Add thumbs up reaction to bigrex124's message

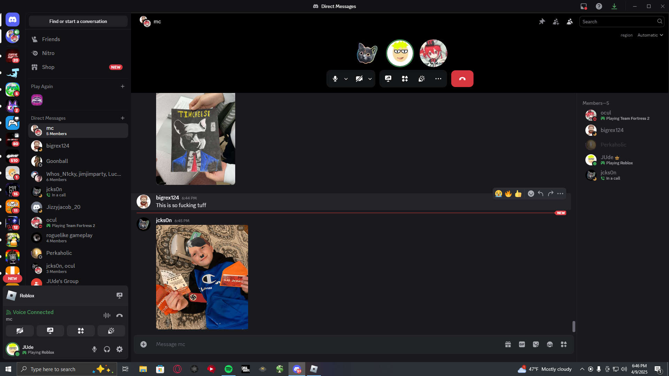point(518,194)
